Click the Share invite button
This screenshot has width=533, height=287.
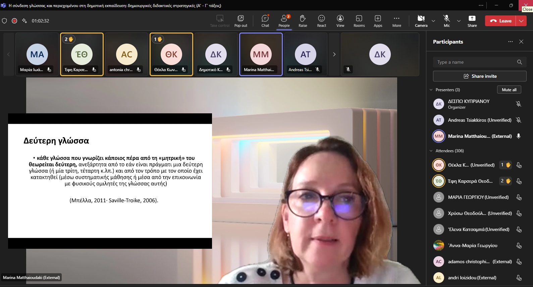click(x=479, y=76)
